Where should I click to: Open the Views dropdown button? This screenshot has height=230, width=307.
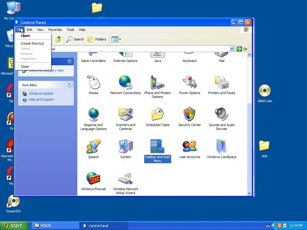[x=116, y=39]
